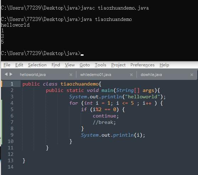Viewport: 198px width, 175px height.
Task: Switch to the whiledemo01.java tab
Action: coord(96,75)
